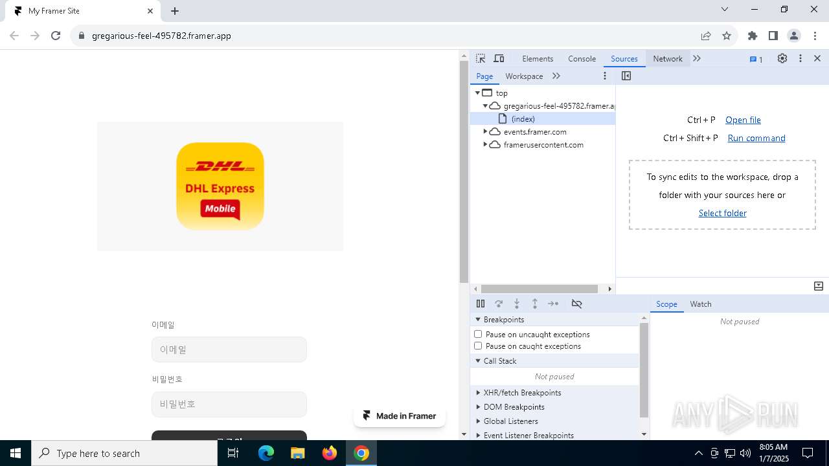Switch to the Sources tab
829x466 pixels.
624,58
